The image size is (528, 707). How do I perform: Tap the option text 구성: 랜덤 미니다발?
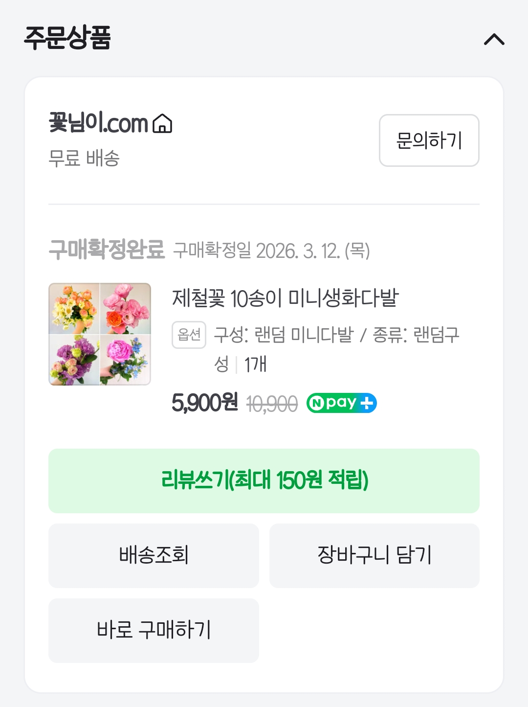284,335
